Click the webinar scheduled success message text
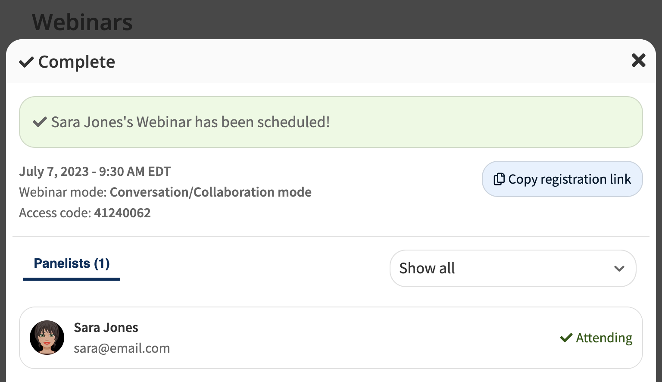The image size is (662, 382). click(190, 122)
